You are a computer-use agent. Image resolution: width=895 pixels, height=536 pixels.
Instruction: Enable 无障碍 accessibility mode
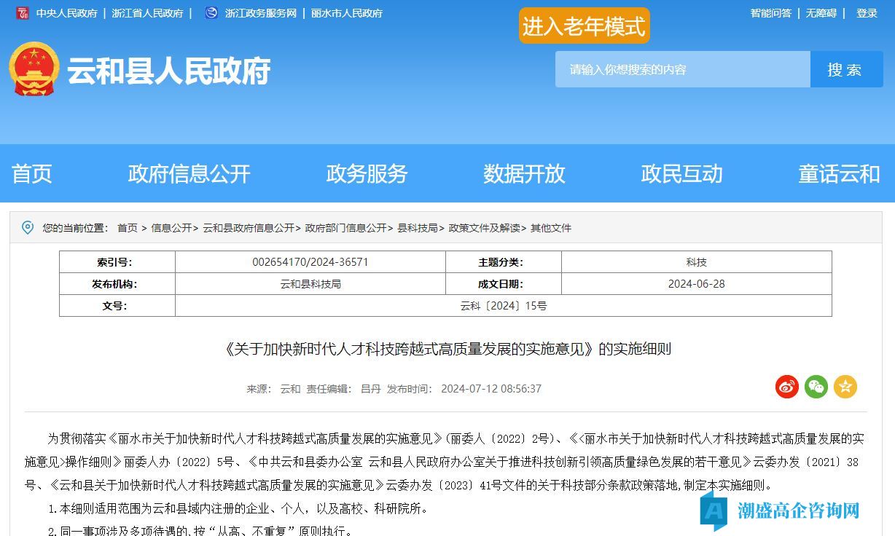click(821, 13)
